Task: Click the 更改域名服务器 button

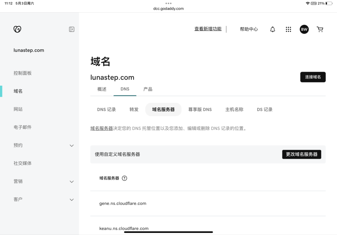Action: tap(301, 154)
